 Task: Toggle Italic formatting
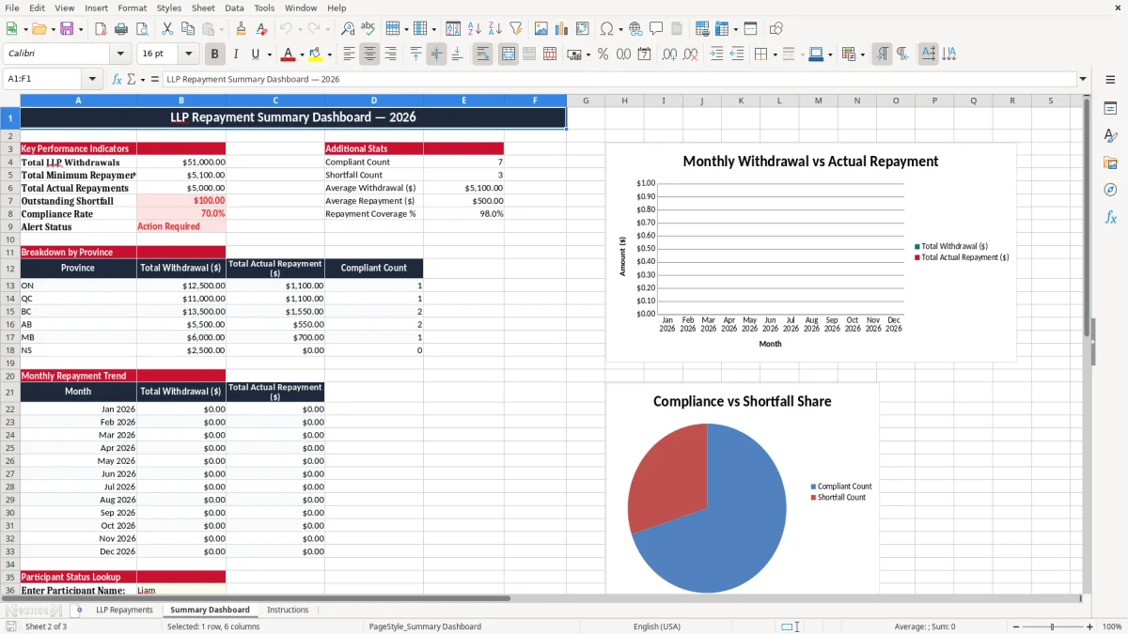[236, 54]
